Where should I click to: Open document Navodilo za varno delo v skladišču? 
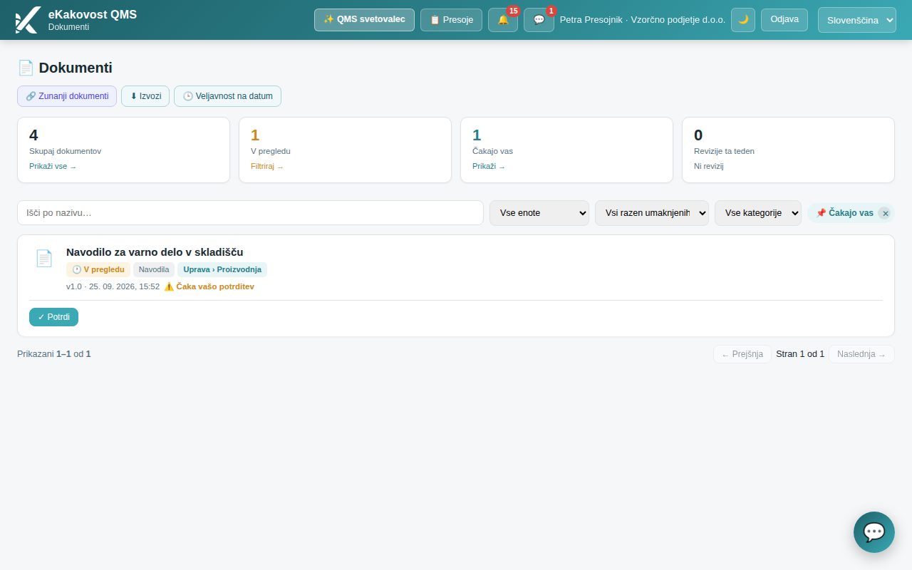pos(155,252)
